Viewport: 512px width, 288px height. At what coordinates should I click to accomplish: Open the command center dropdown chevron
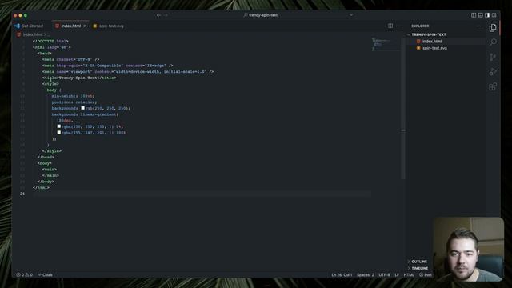click(x=351, y=15)
